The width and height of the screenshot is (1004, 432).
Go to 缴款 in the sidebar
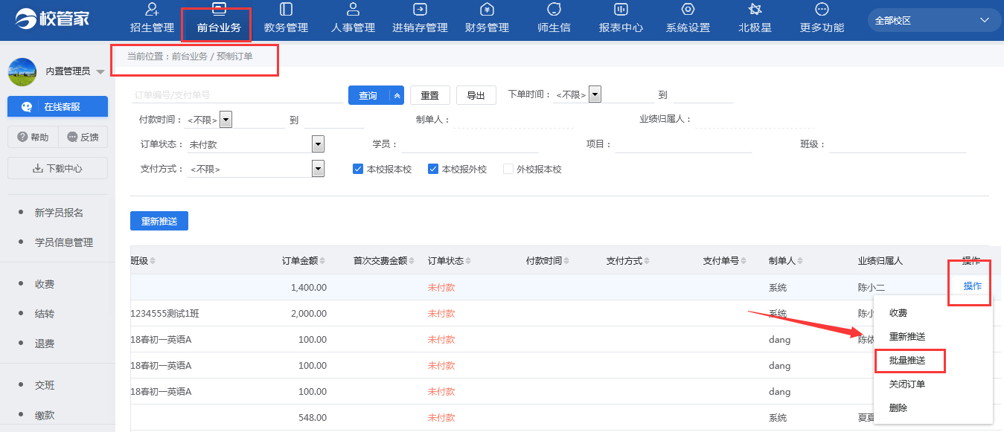[45, 415]
